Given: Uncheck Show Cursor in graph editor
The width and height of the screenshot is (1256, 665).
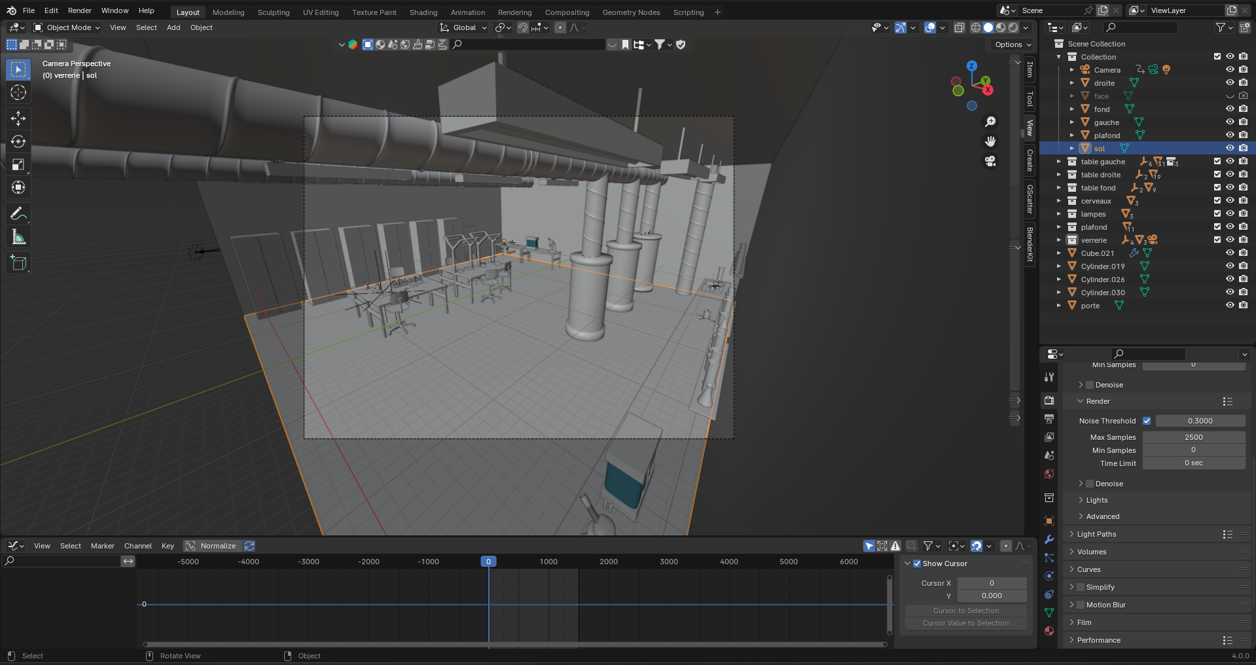Looking at the screenshot, I should [917, 564].
